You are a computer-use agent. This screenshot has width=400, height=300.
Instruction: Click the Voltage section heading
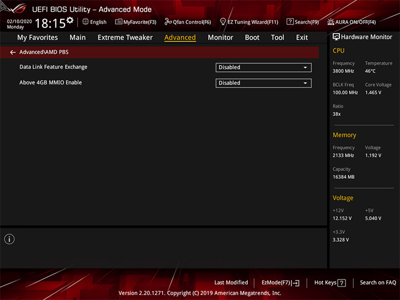tap(343, 198)
